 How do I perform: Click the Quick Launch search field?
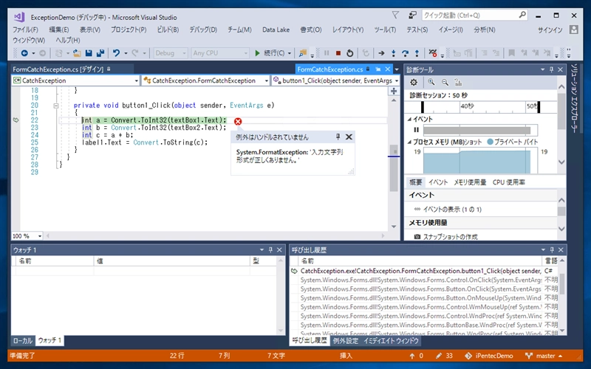[474, 15]
